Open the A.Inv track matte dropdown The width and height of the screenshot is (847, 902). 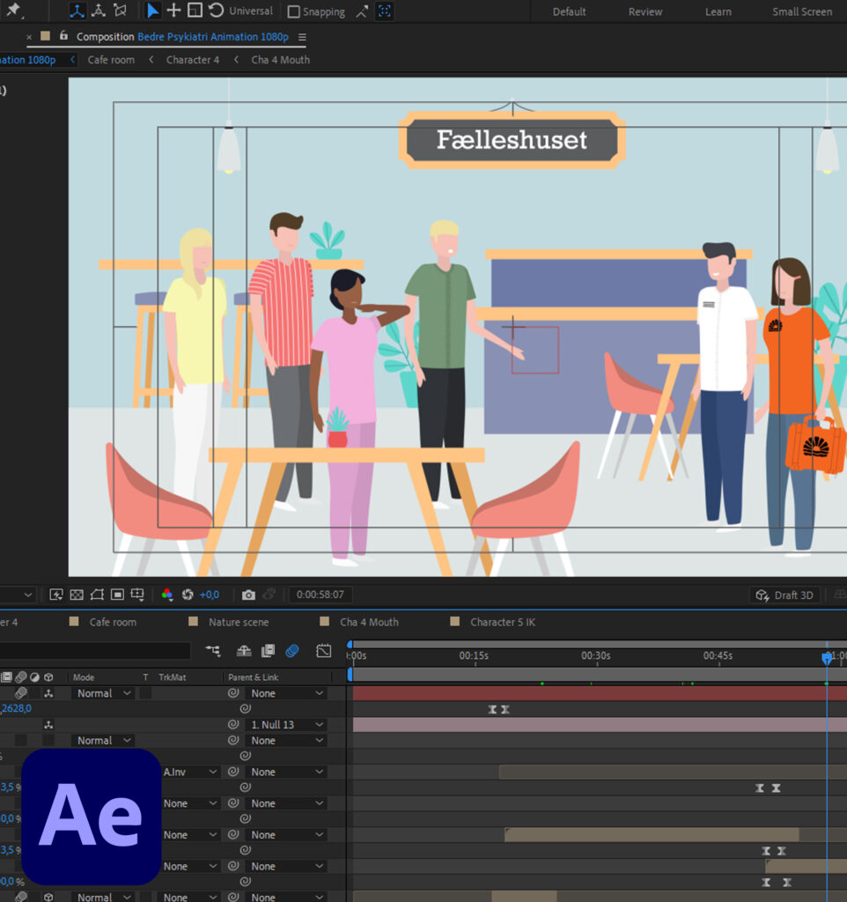[x=190, y=772]
